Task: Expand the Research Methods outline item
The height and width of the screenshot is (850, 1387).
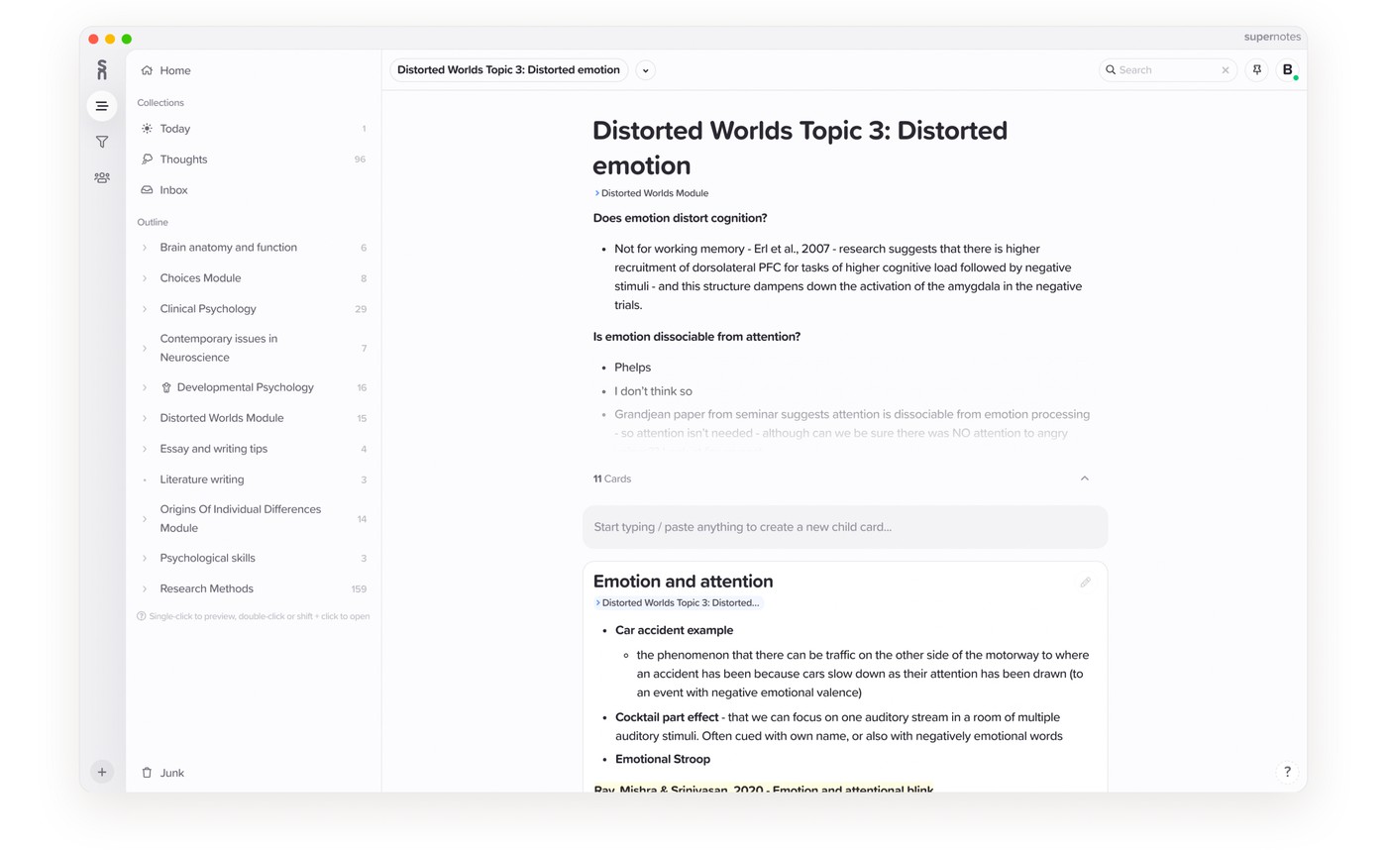Action: coord(145,588)
